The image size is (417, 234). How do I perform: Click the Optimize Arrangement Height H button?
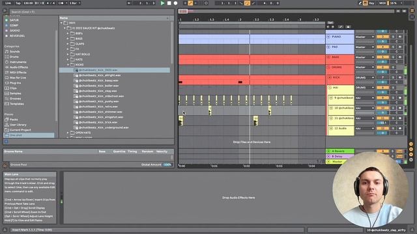click(x=398, y=11)
